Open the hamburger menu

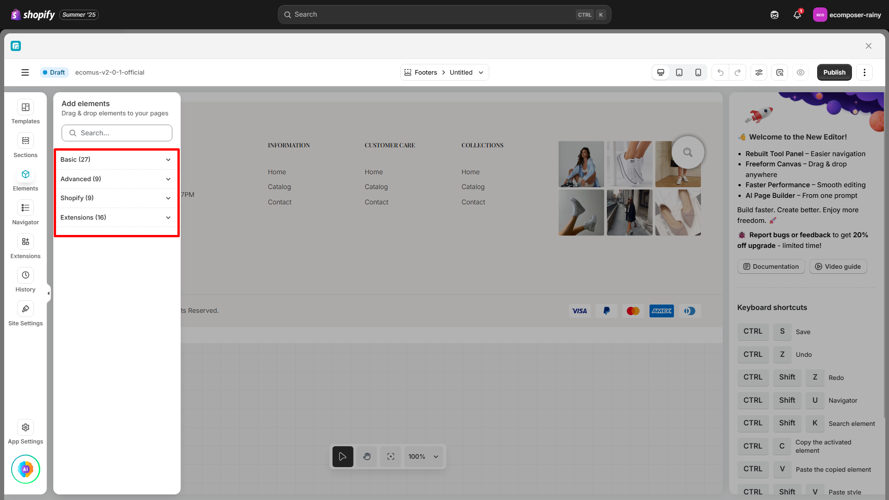25,72
